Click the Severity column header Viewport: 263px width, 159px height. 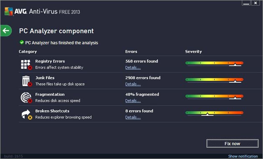[x=193, y=52]
